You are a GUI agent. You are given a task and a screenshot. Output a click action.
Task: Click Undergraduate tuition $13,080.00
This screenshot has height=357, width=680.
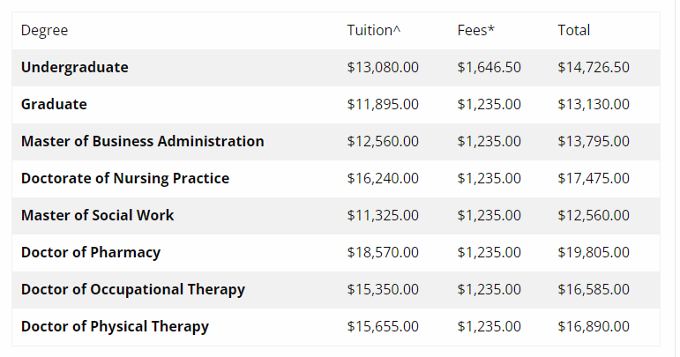[383, 68]
